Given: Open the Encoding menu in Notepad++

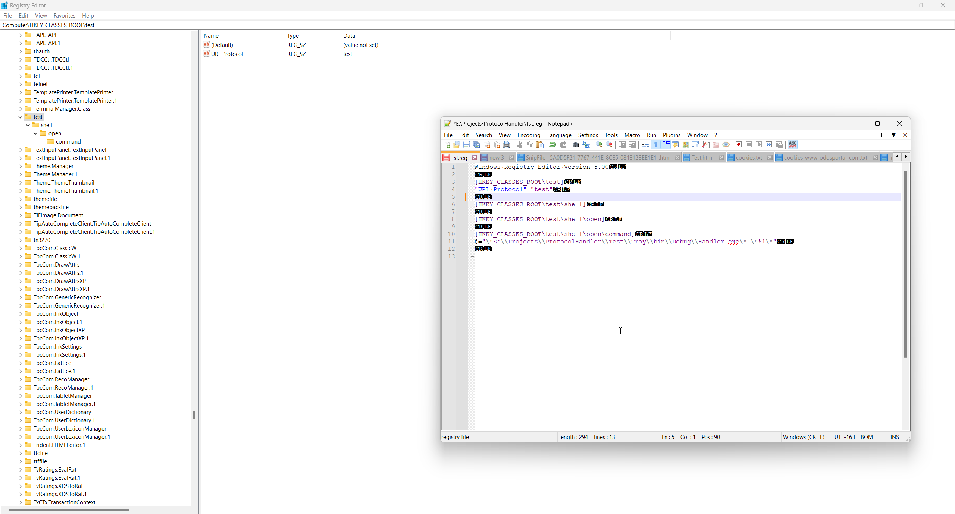Looking at the screenshot, I should click(529, 135).
